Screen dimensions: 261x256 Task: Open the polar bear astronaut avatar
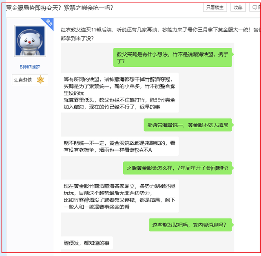[x=30, y=41]
